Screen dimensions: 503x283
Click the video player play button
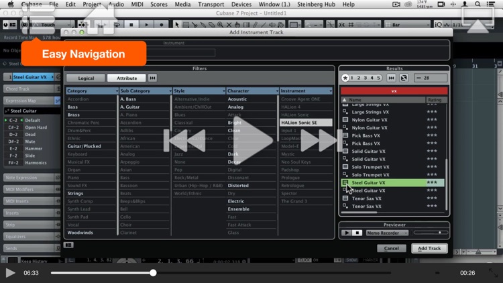point(10,273)
